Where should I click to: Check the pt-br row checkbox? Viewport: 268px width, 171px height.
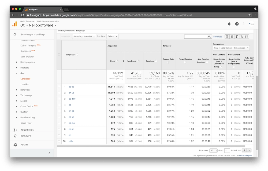tap(59, 141)
